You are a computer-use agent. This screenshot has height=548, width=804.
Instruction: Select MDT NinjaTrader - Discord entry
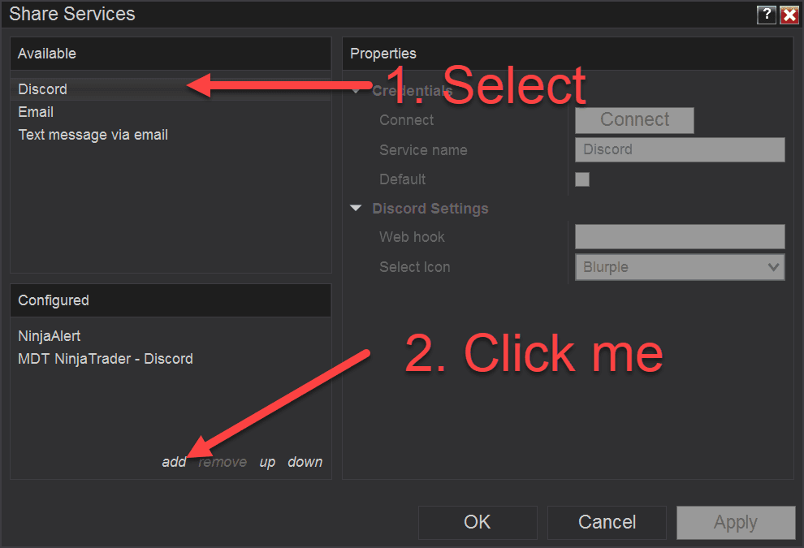171,359
